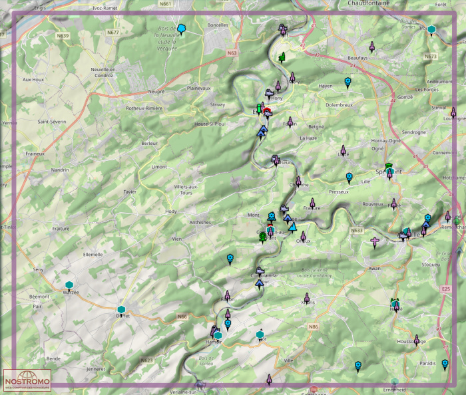The width and height of the screenshot is (466, 395).
Task: Select the red marker at Esneux
Action: point(267,110)
